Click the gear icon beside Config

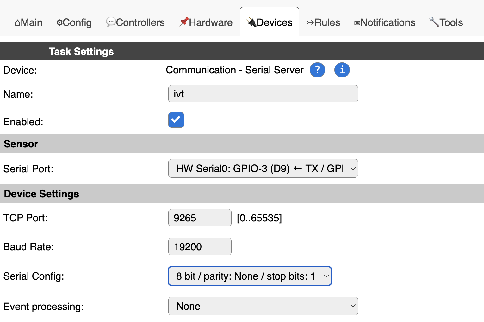pos(59,23)
